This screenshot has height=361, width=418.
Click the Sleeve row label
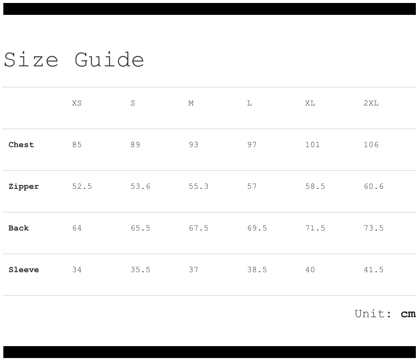coord(24,270)
